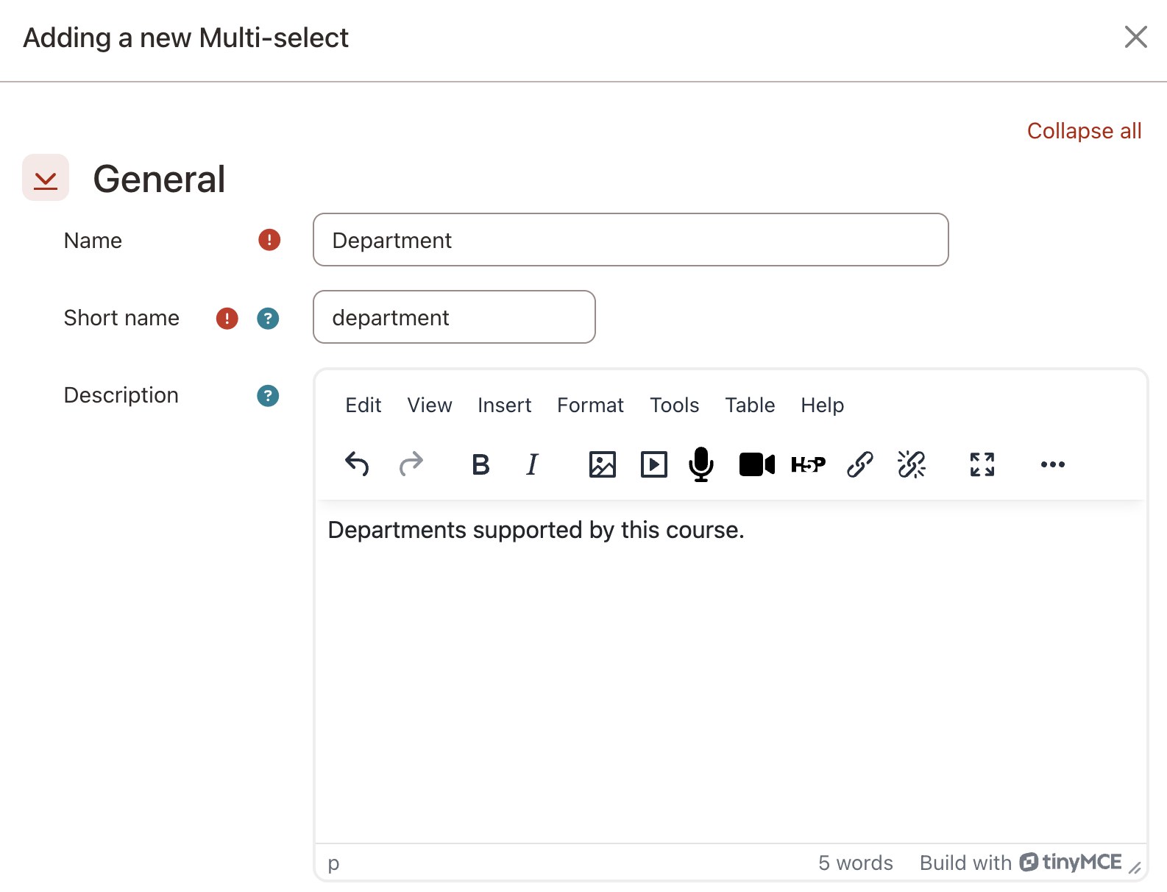The width and height of the screenshot is (1167, 892).
Task: Click the Description field label
Action: tap(121, 395)
